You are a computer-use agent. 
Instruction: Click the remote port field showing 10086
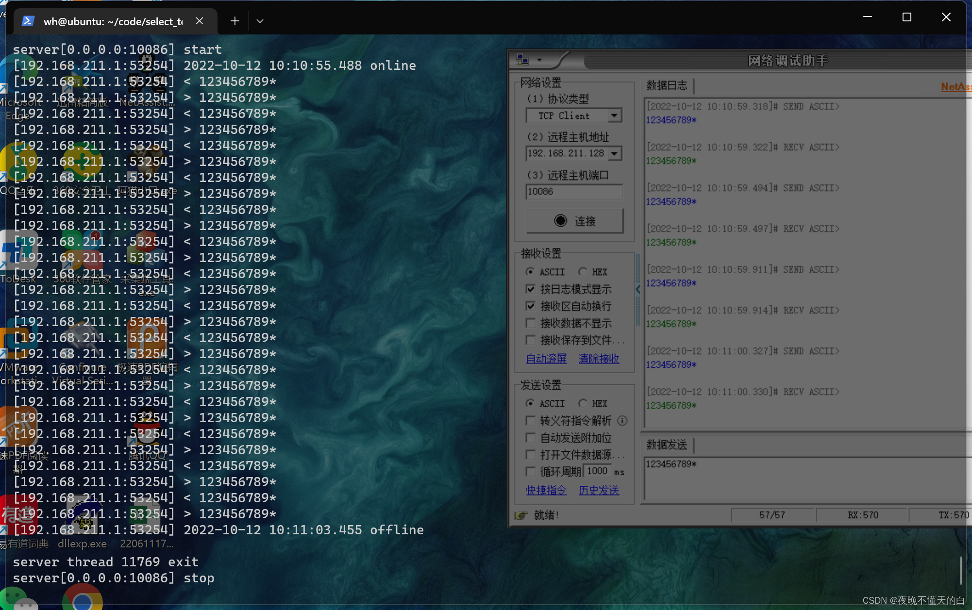point(573,192)
